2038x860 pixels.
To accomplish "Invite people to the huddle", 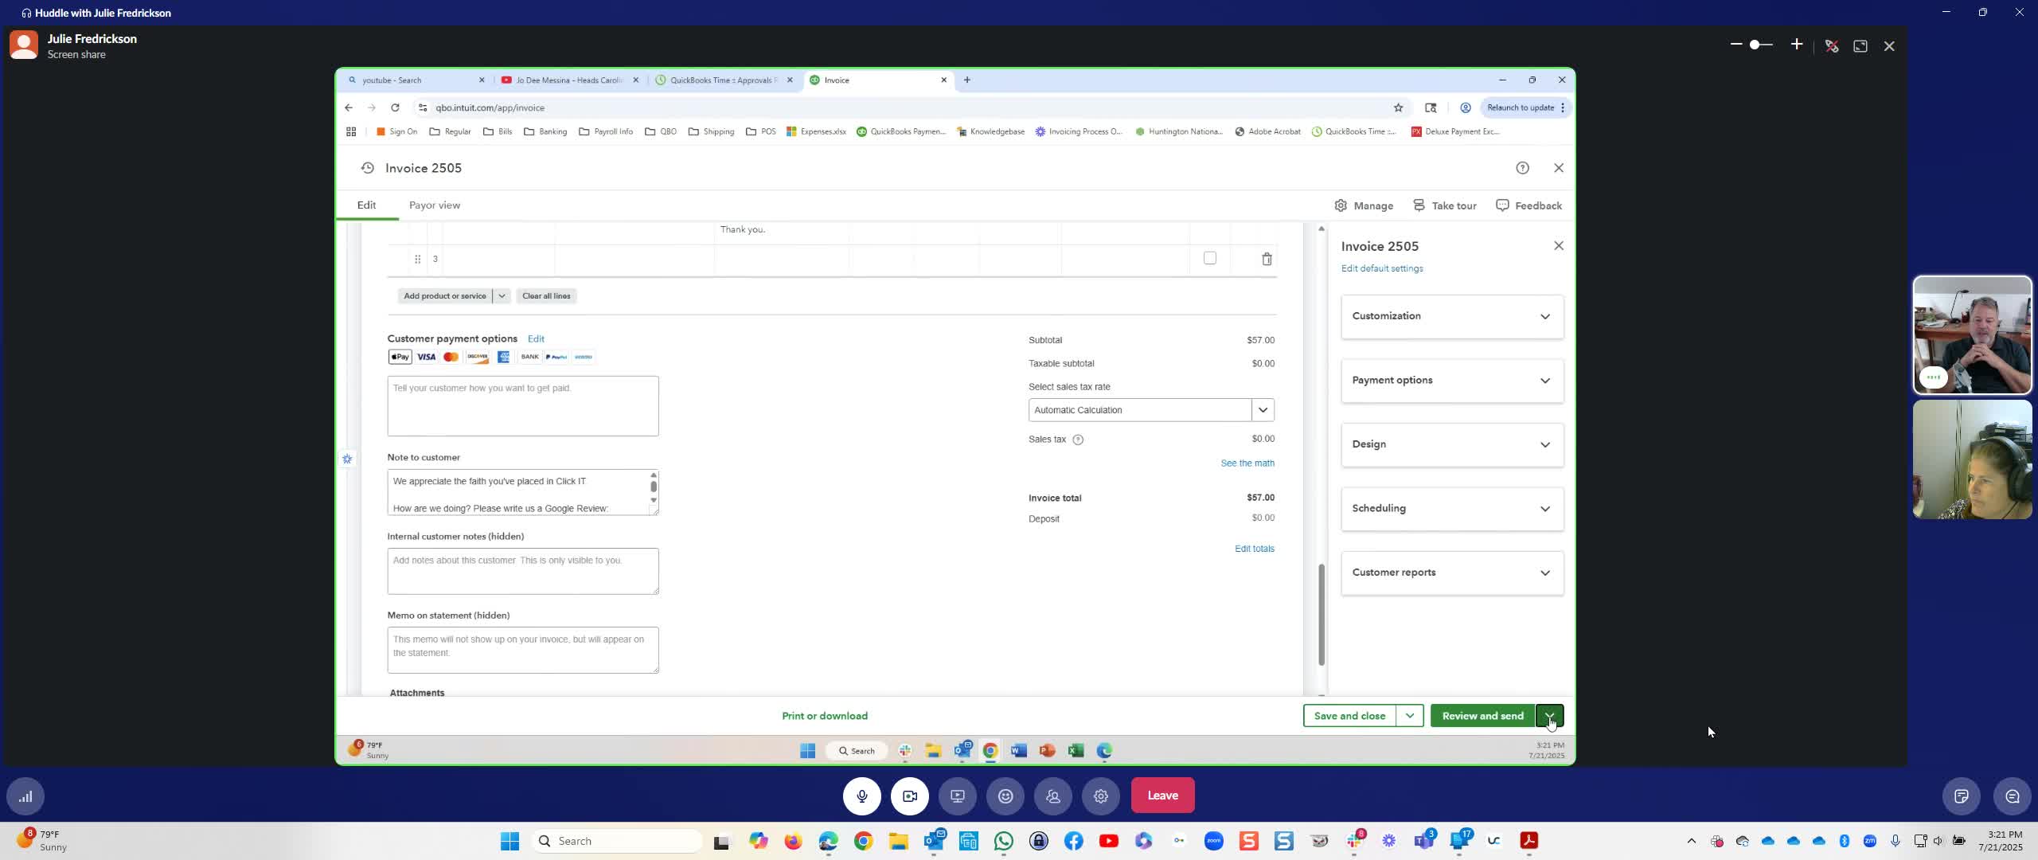I will [x=1052, y=795].
